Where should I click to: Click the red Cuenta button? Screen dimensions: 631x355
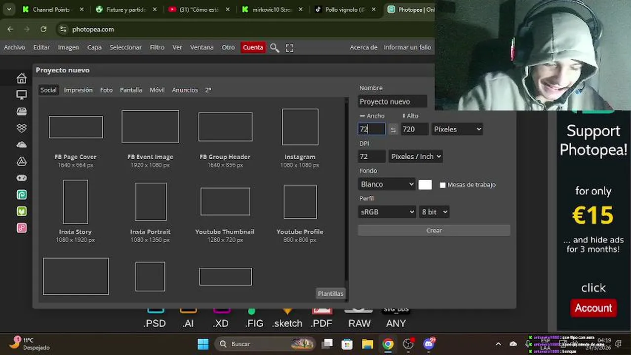[x=253, y=47]
